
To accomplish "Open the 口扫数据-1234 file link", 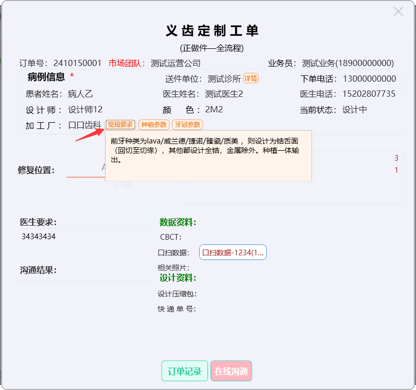I will (233, 253).
